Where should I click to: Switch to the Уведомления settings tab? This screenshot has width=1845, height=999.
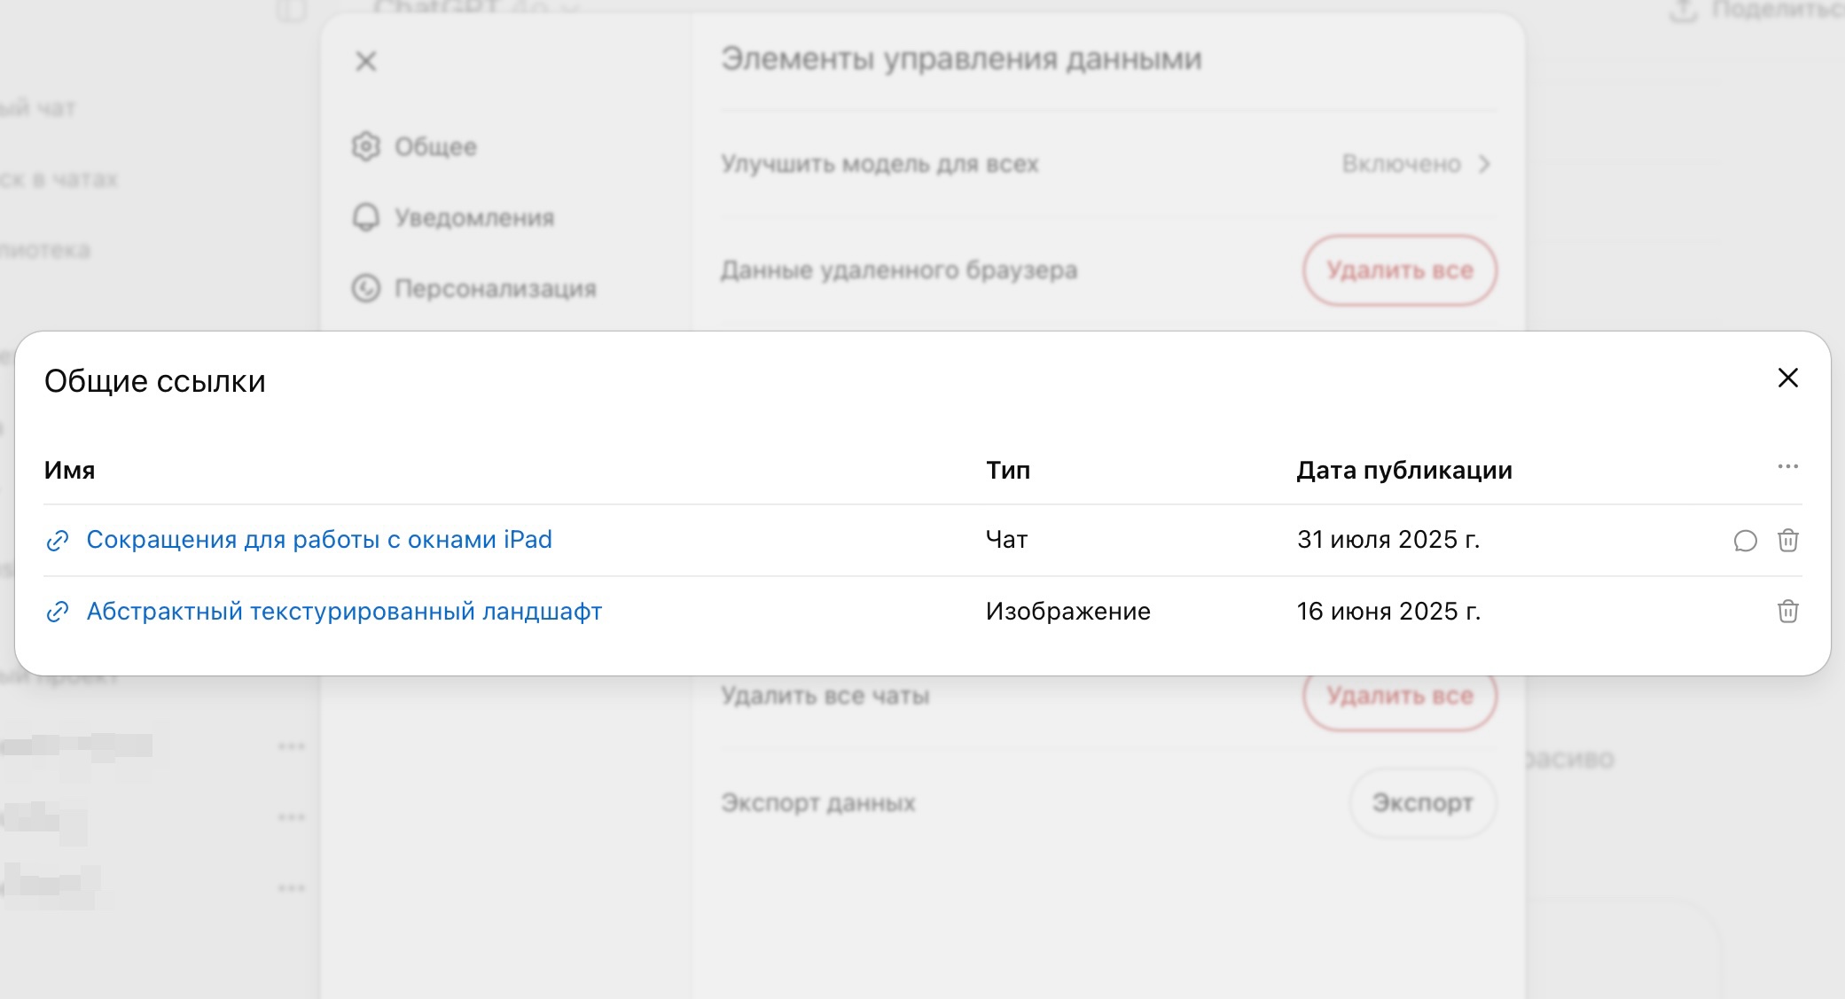click(473, 217)
